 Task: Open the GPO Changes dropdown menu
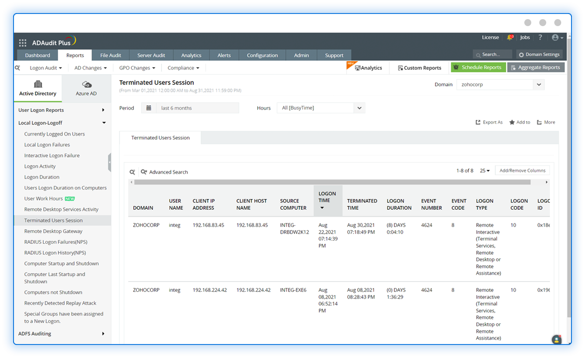point(137,68)
